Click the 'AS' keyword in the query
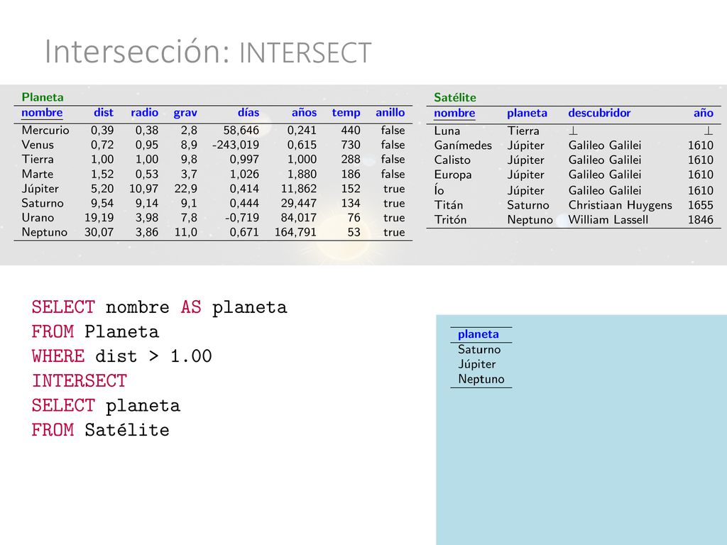The width and height of the screenshot is (727, 545). tap(191, 307)
